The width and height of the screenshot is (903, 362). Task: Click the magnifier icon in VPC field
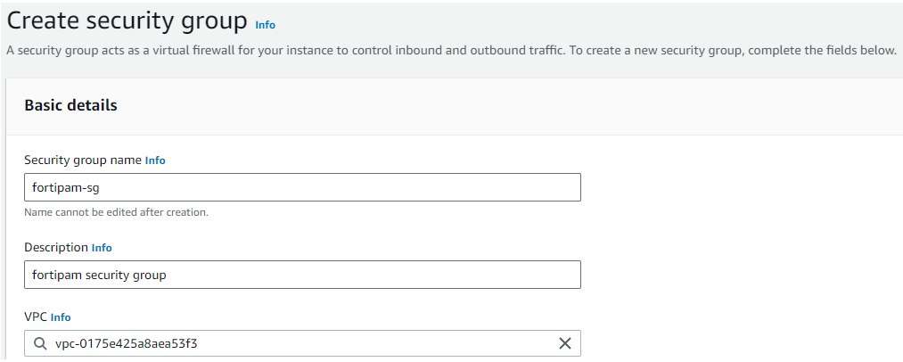click(x=40, y=343)
